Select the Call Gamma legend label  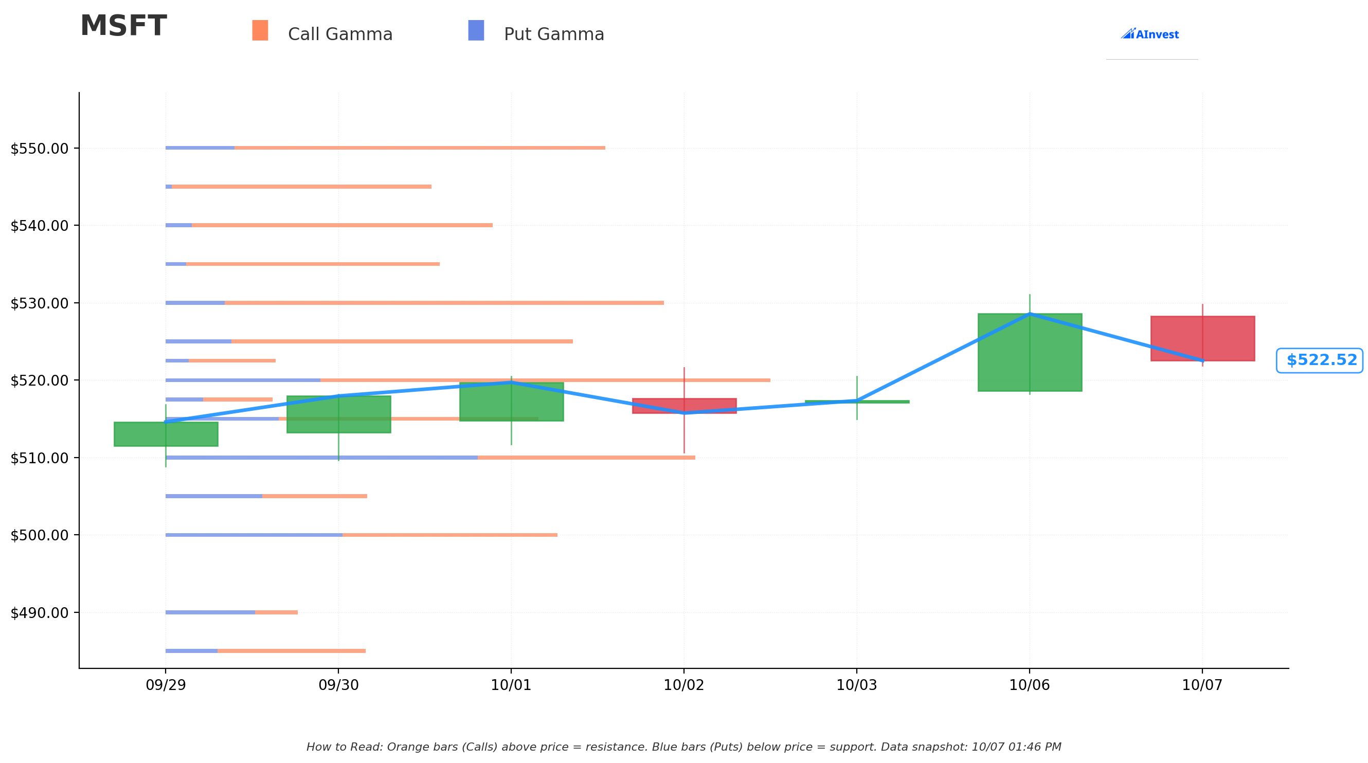(340, 34)
